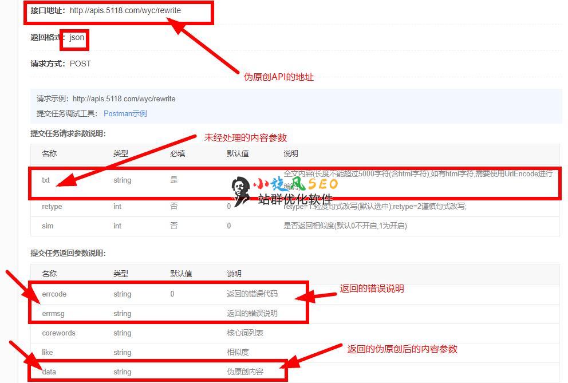The width and height of the screenshot is (568, 383).
Task: Click the 小旋风SEO watermark text
Action: tap(296, 184)
